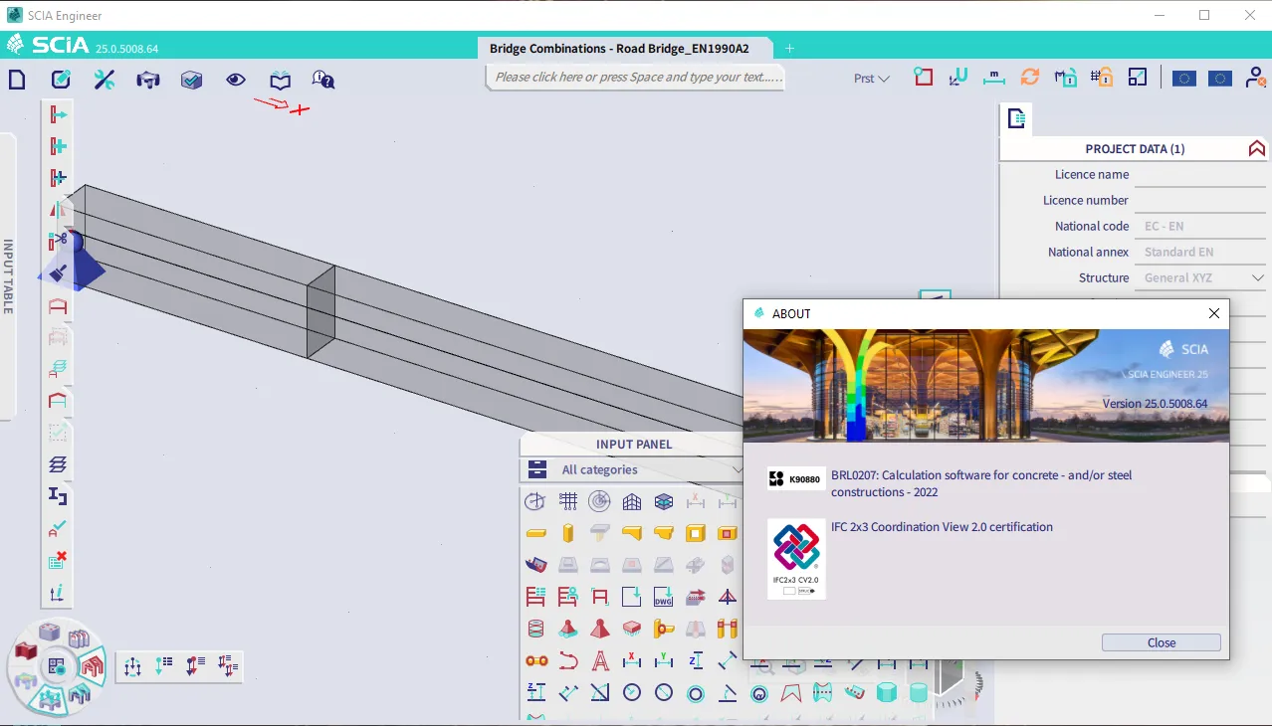Open the properties panel document tab icon
Image resolution: width=1272 pixels, height=726 pixels.
pyautogui.click(x=1016, y=119)
